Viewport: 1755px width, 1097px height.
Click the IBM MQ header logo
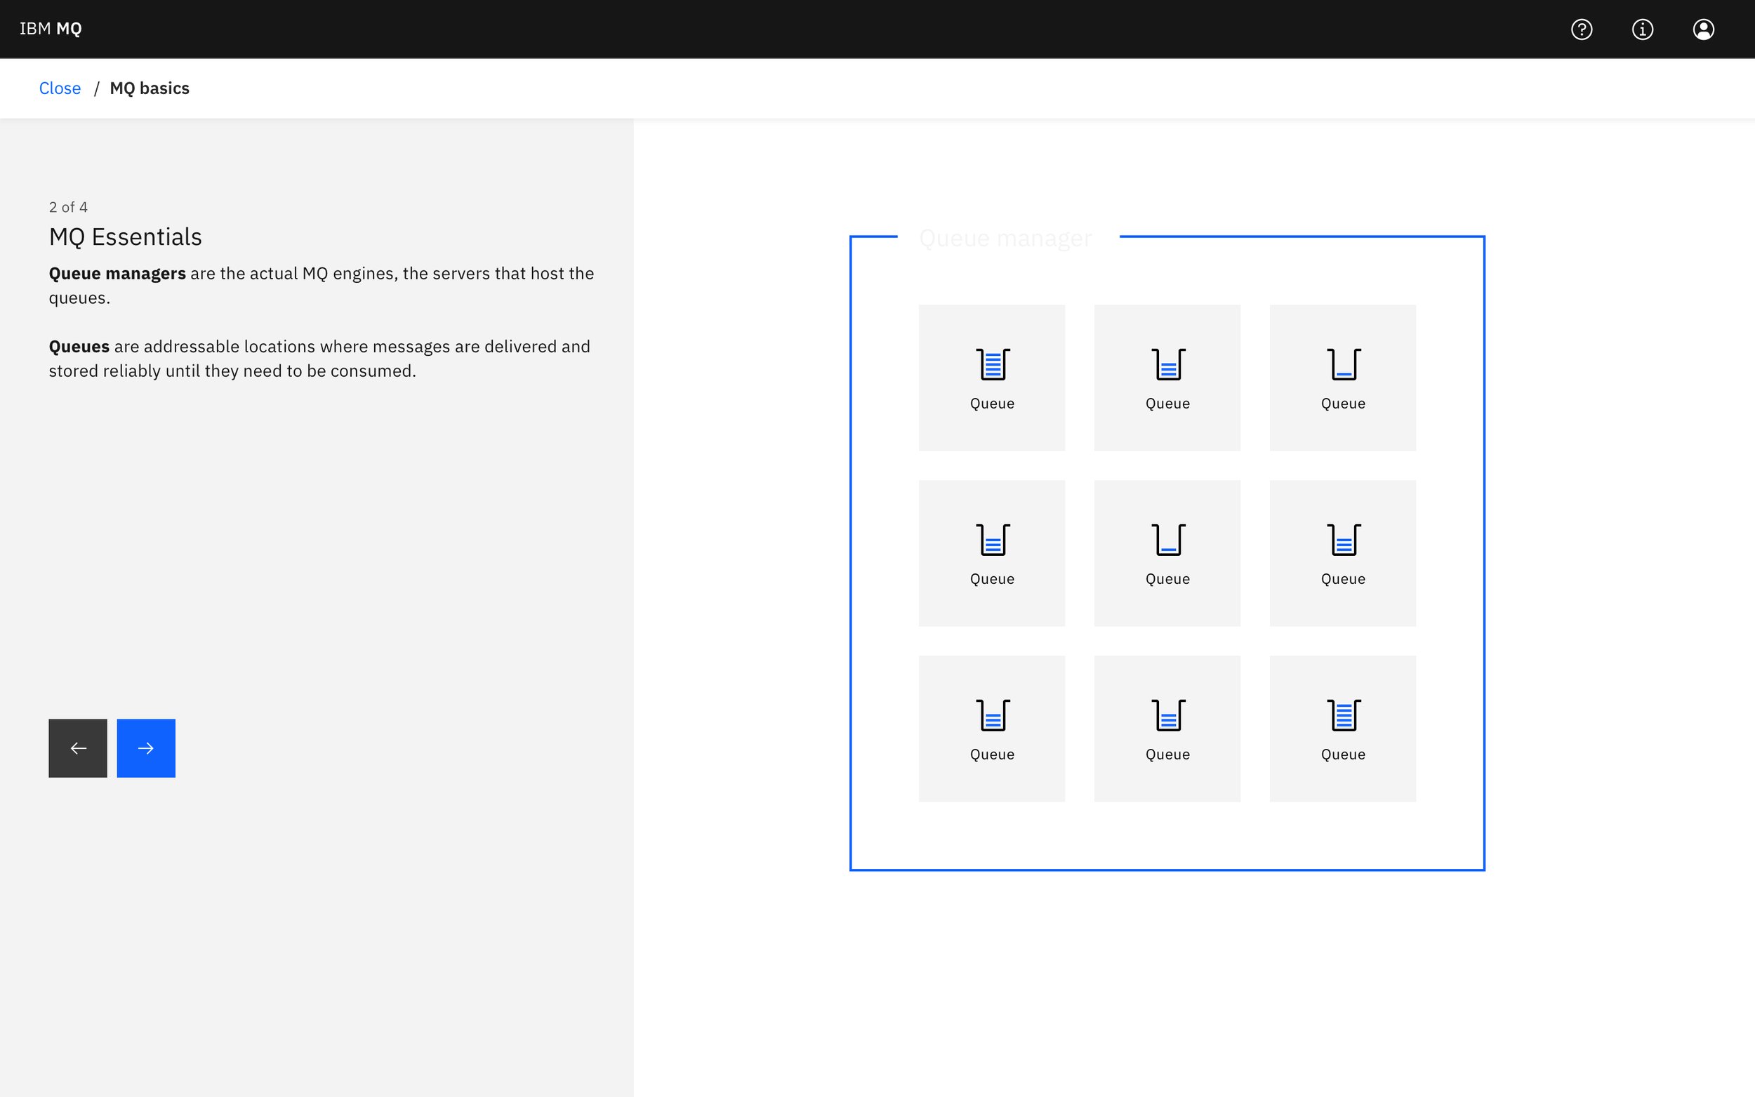(50, 29)
